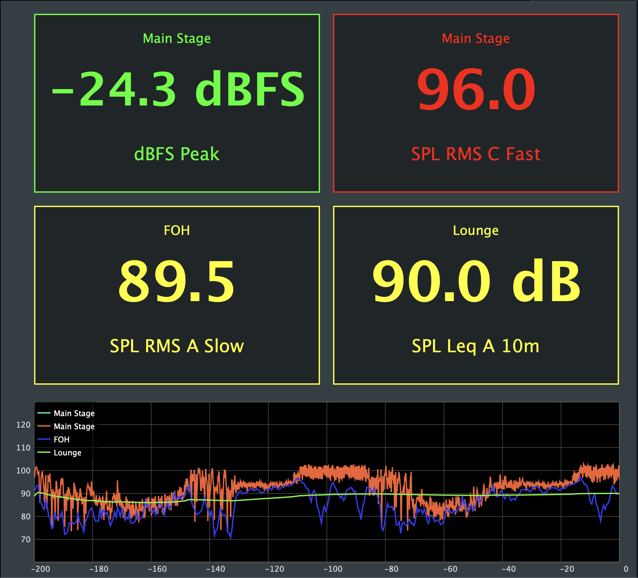Click the 90 y-axis label
This screenshot has width=638, height=578.
coord(26,494)
